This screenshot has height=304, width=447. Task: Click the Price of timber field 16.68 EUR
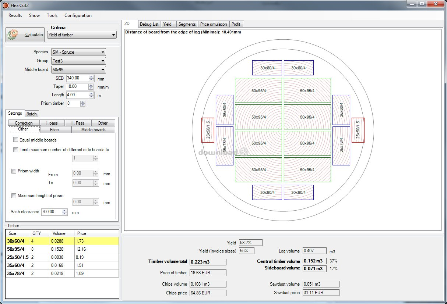tap(208, 273)
